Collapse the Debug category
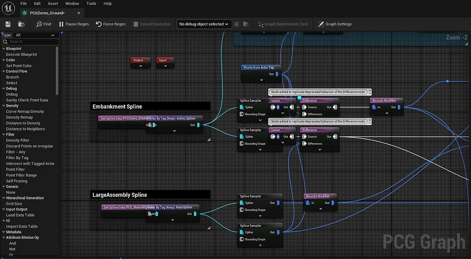 4,88
